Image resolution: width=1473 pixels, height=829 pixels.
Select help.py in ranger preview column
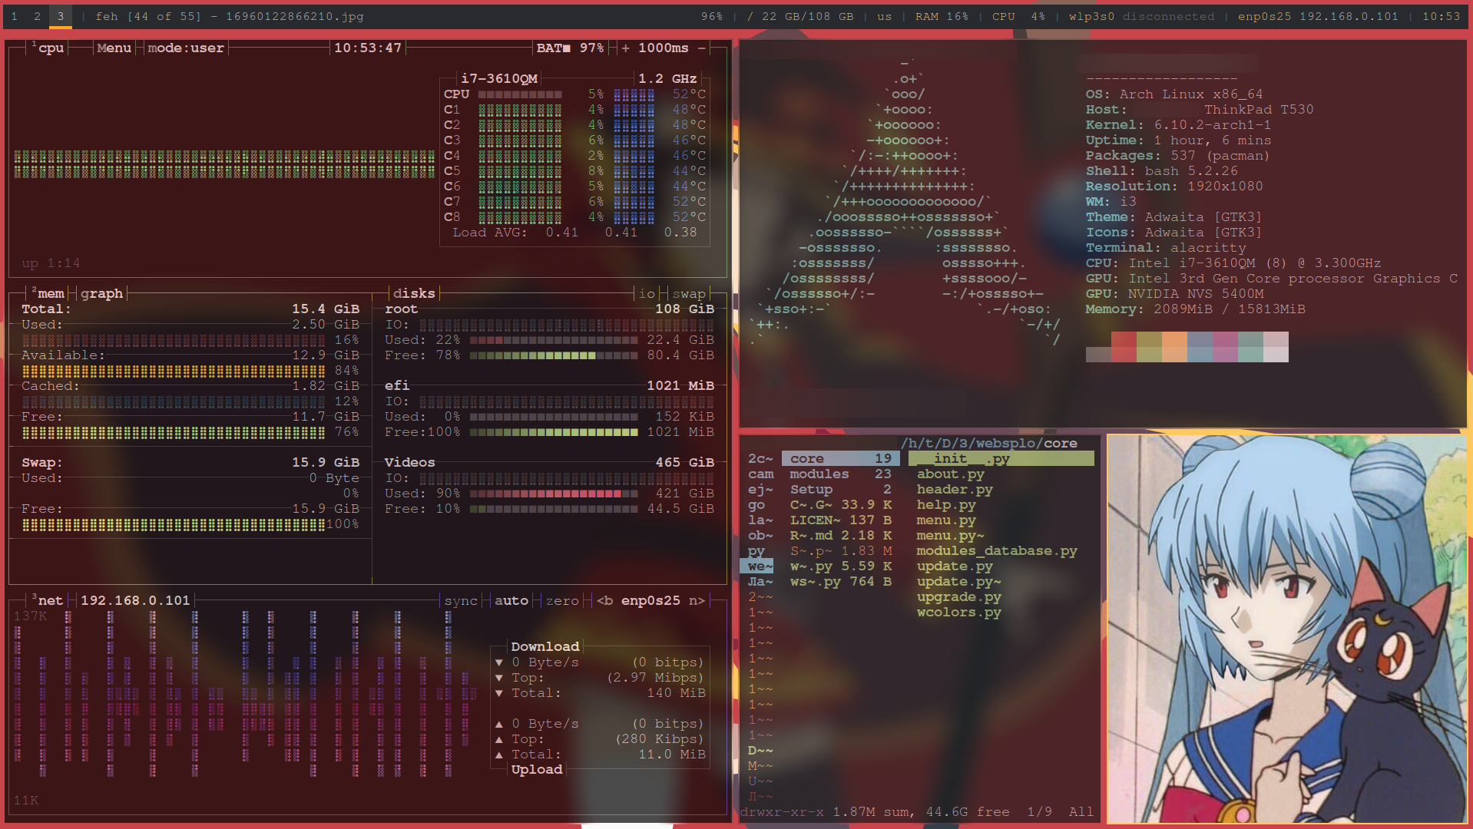[x=946, y=504]
